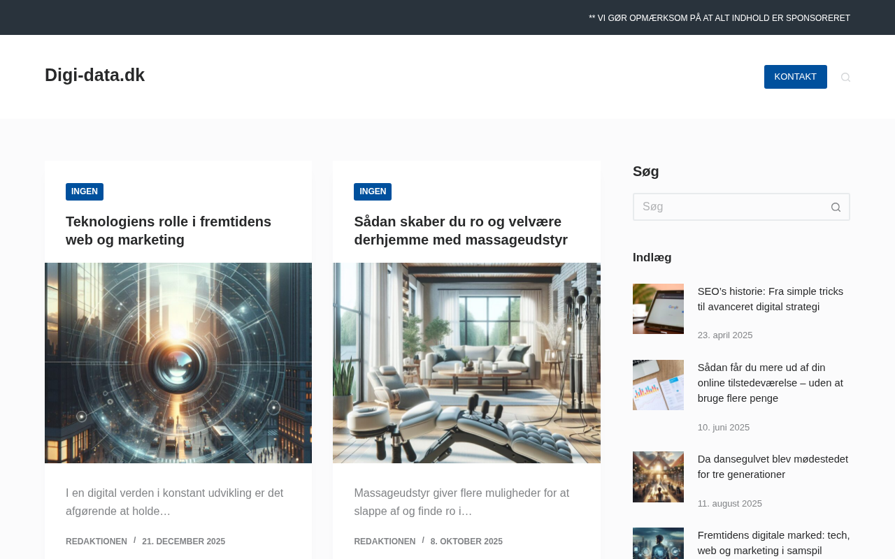The height and width of the screenshot is (559, 895).
Task: Open the KONTAKT menu item
Action: coord(796,77)
